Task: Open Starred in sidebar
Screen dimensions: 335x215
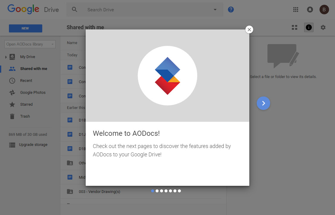Action: 26,105
